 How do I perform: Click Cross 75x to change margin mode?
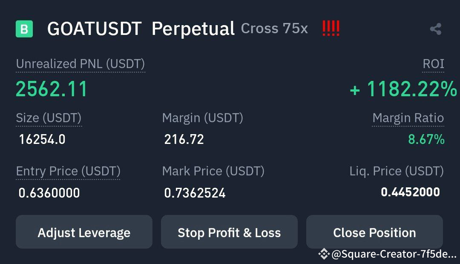(x=274, y=29)
